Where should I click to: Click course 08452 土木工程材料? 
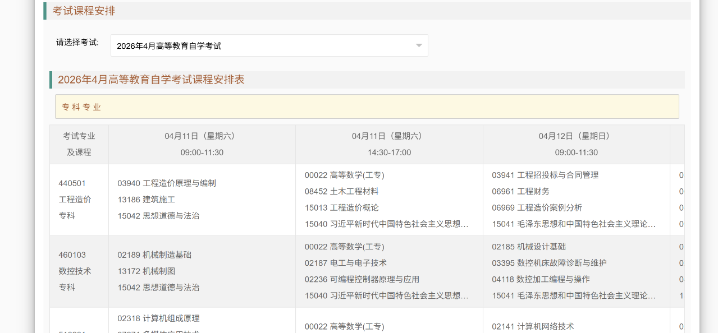(x=341, y=191)
